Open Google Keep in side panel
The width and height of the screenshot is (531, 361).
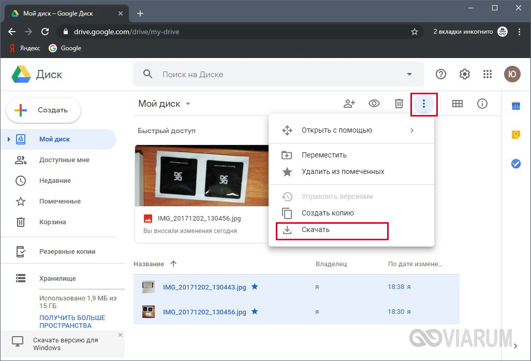pos(515,135)
